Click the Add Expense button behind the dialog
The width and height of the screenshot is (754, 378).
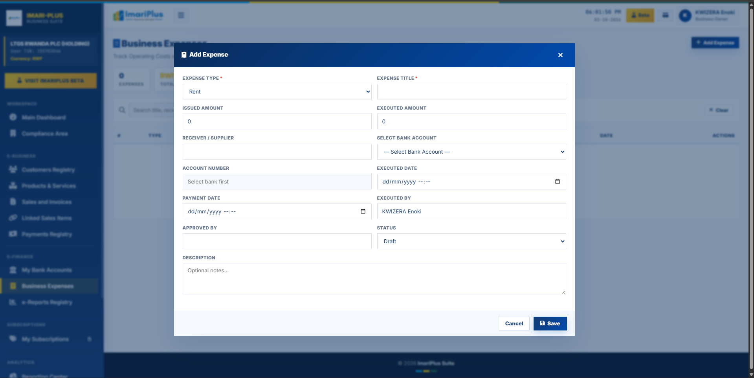tap(715, 42)
